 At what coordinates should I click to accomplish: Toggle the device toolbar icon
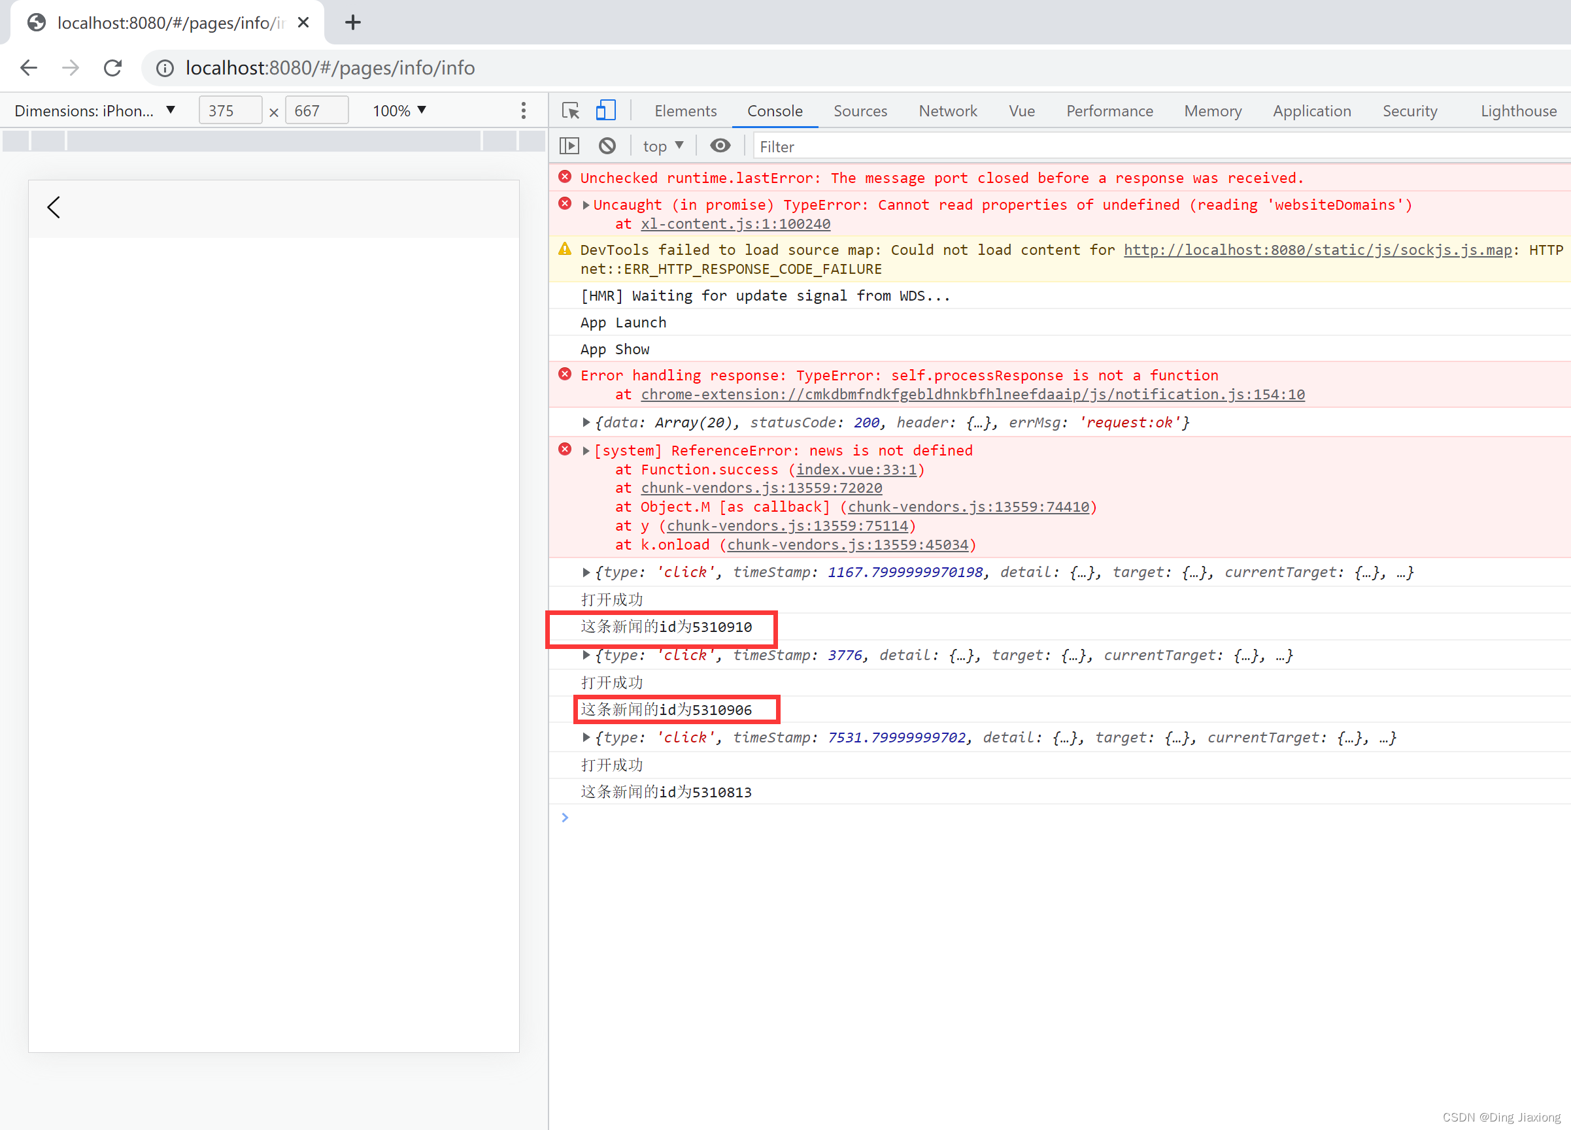(605, 111)
